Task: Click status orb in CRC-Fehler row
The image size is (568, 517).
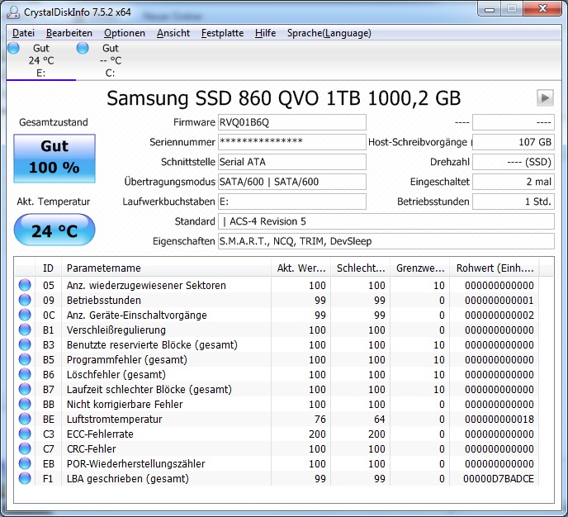Action: point(25,448)
